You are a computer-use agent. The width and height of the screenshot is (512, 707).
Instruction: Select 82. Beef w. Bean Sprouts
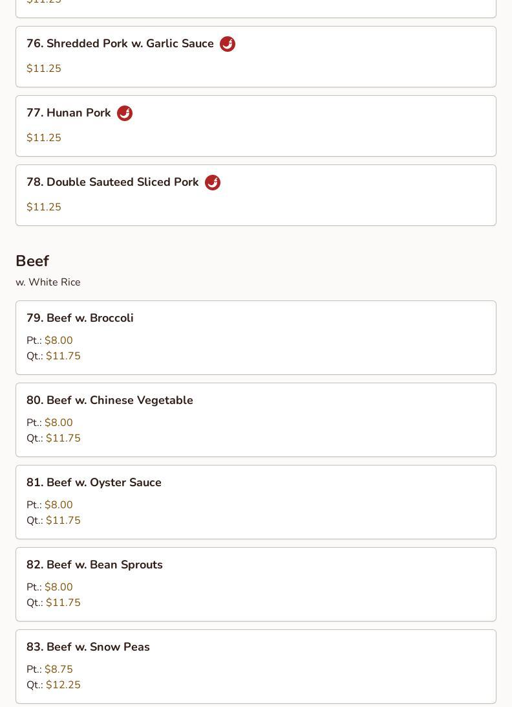pos(94,565)
